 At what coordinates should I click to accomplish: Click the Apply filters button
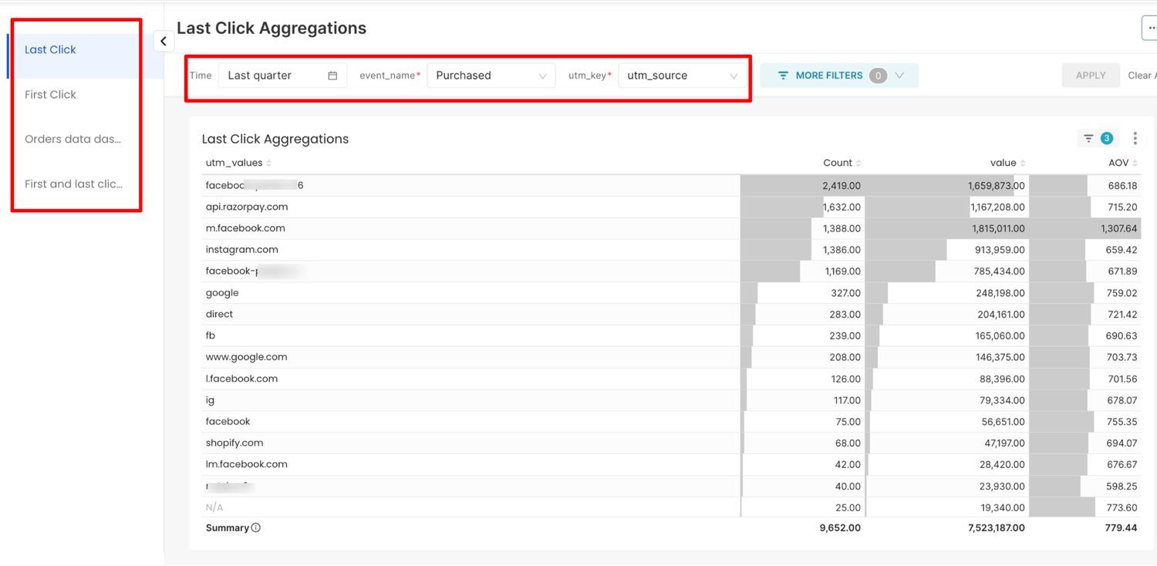pyautogui.click(x=1091, y=76)
